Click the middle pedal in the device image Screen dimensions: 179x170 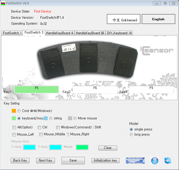(88, 57)
